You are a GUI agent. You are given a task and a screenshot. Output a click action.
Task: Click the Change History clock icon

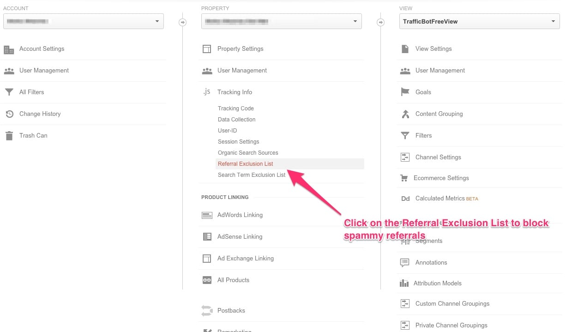(9, 114)
